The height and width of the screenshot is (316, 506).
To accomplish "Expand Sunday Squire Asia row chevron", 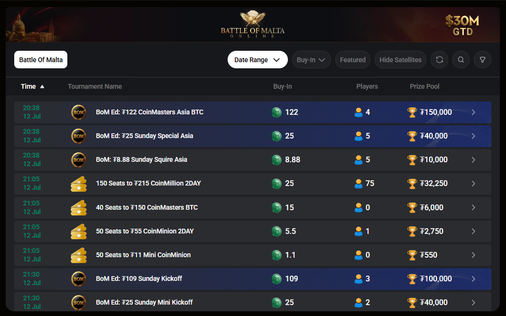I will pos(473,160).
